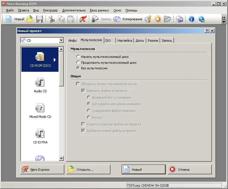Click the choose recorder drive icon

[x=180, y=19]
